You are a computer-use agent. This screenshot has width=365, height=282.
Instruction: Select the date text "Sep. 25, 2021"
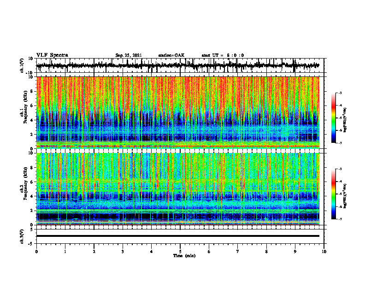click(129, 55)
